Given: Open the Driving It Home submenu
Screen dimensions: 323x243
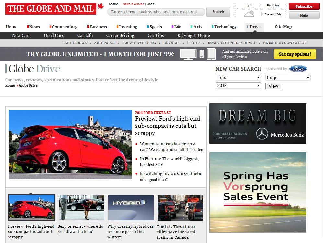Looking at the screenshot, I should click(194, 35).
